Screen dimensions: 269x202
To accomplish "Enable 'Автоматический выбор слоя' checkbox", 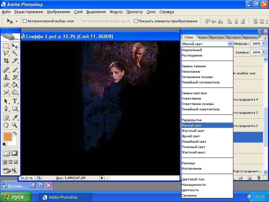I will [x=25, y=21].
